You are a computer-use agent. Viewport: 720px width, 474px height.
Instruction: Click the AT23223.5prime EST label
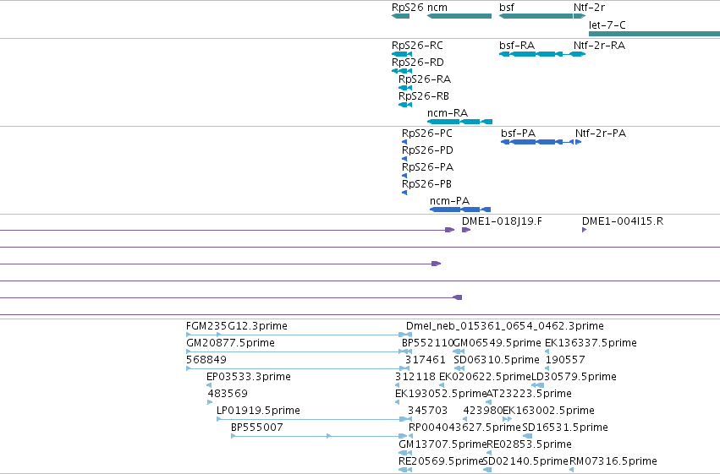pos(529,394)
